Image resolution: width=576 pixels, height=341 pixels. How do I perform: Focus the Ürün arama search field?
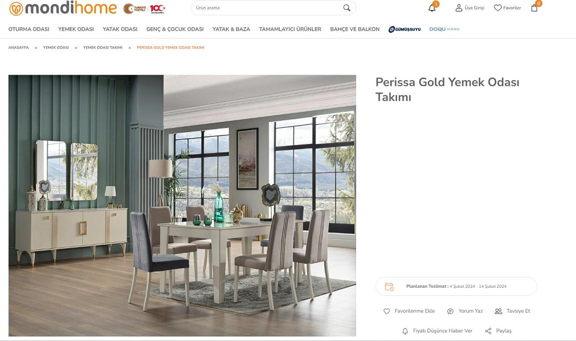point(268,8)
